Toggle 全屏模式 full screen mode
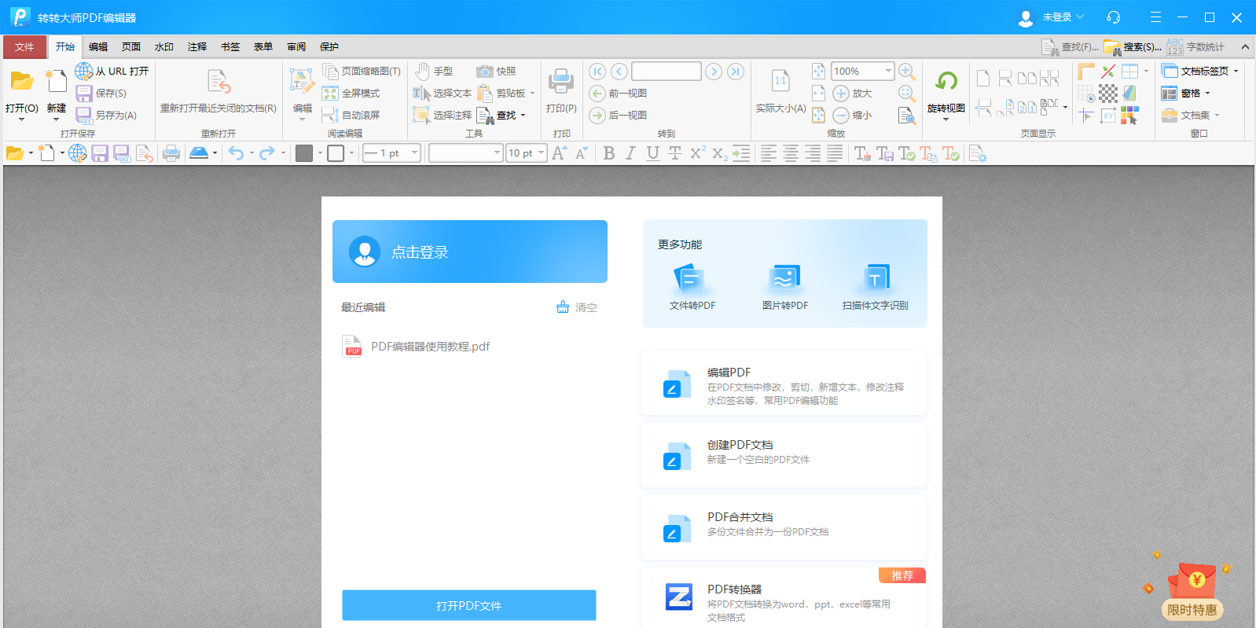The height and width of the screenshot is (628, 1256). 351,94
